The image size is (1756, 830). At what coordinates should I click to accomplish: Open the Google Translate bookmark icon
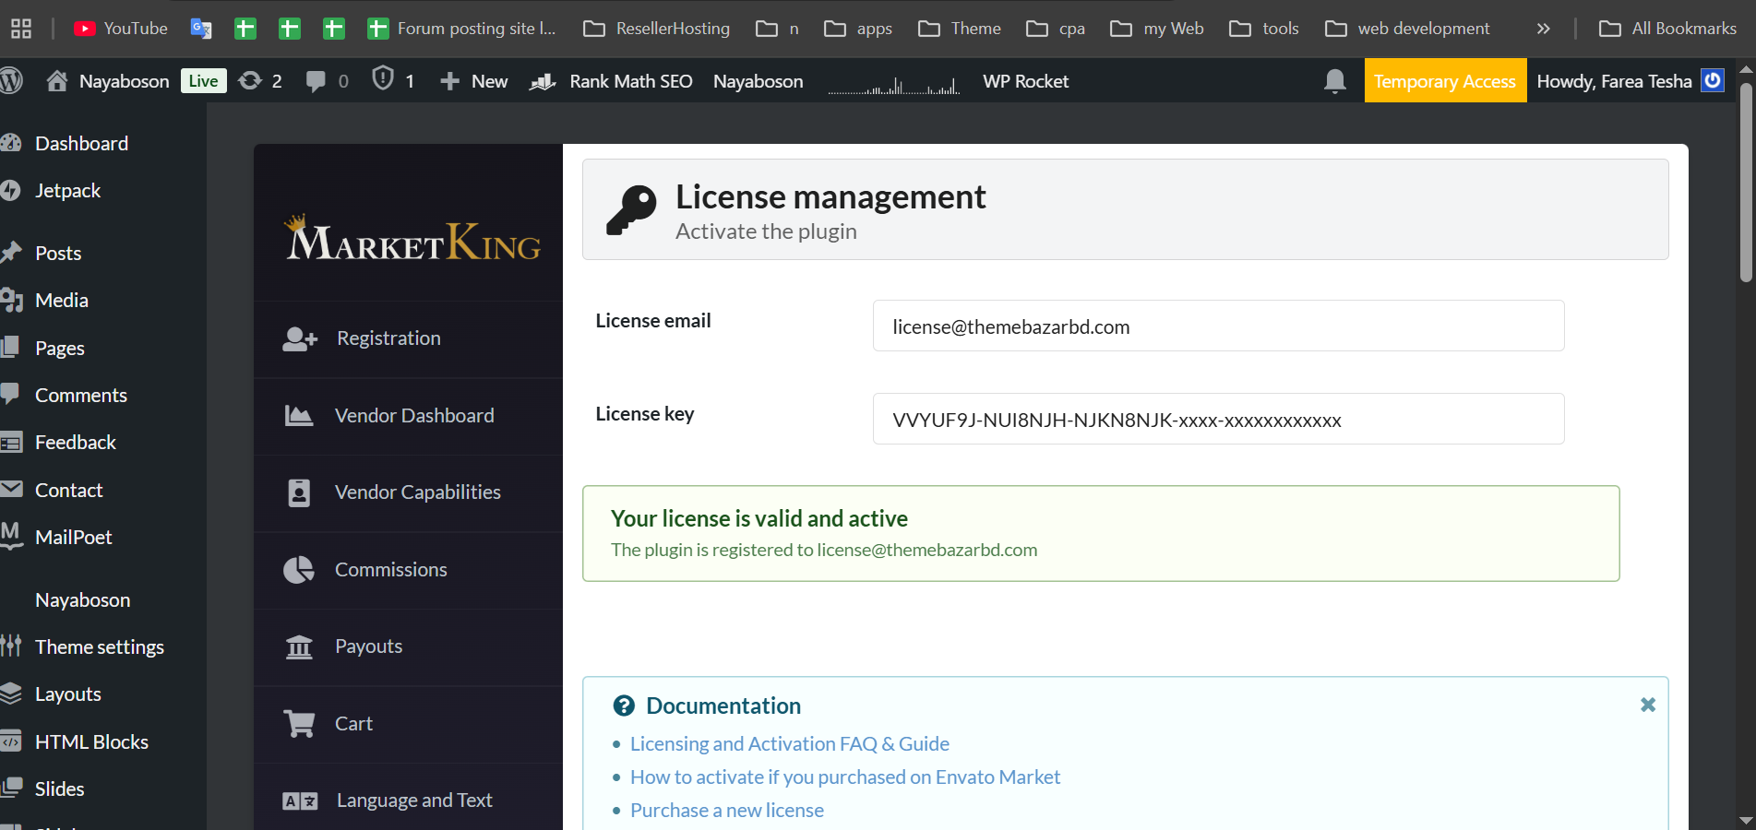click(x=201, y=29)
